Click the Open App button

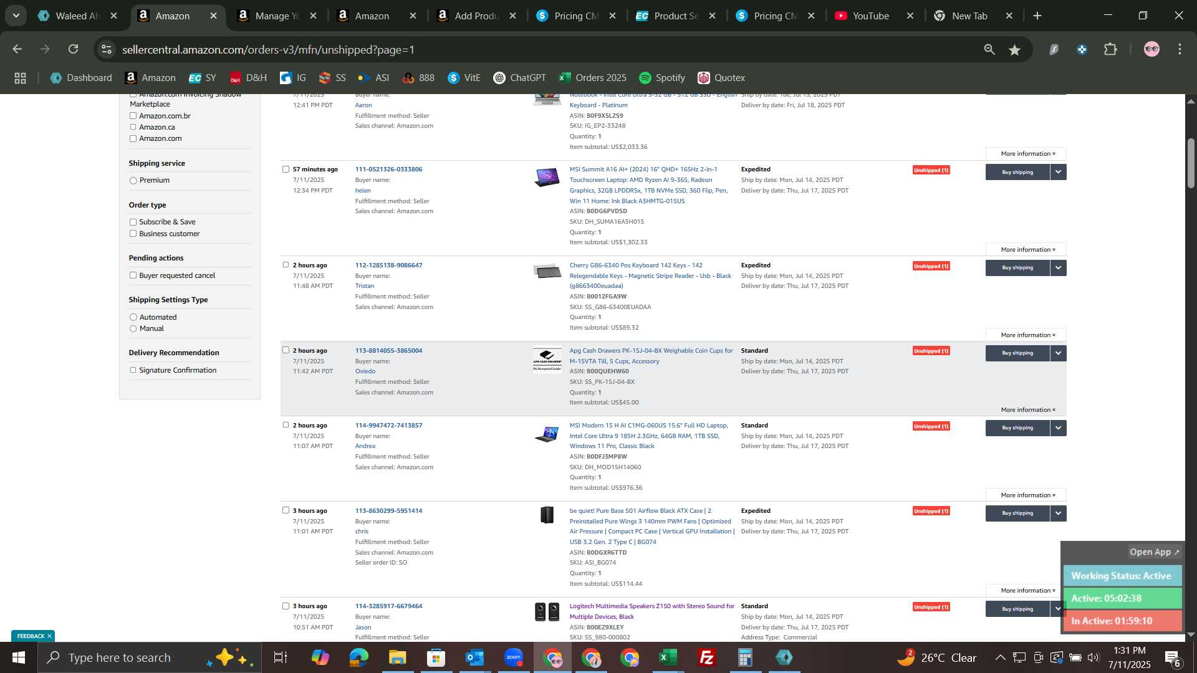1154,552
